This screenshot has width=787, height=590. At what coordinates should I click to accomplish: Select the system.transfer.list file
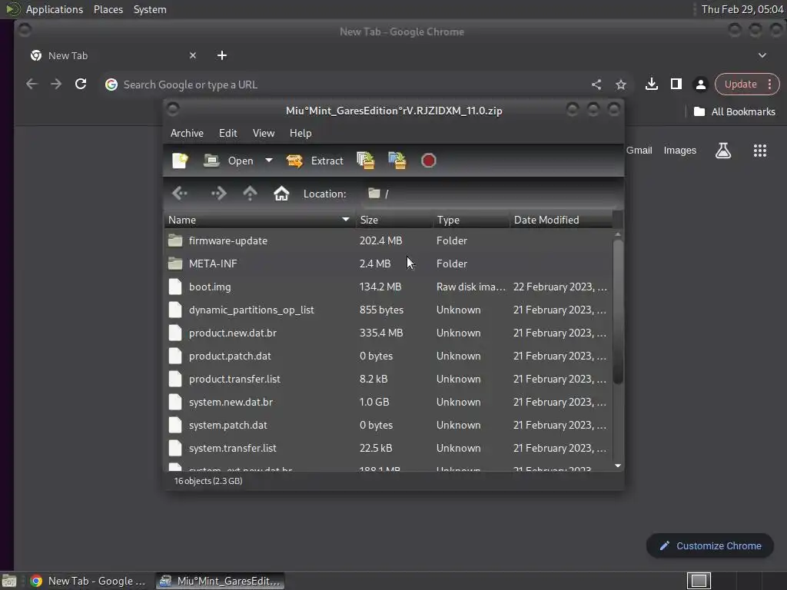(388, 449)
